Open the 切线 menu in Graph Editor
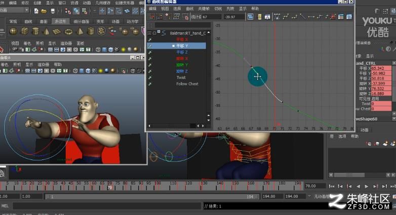Viewport: 396px width, 215px height. (218, 9)
